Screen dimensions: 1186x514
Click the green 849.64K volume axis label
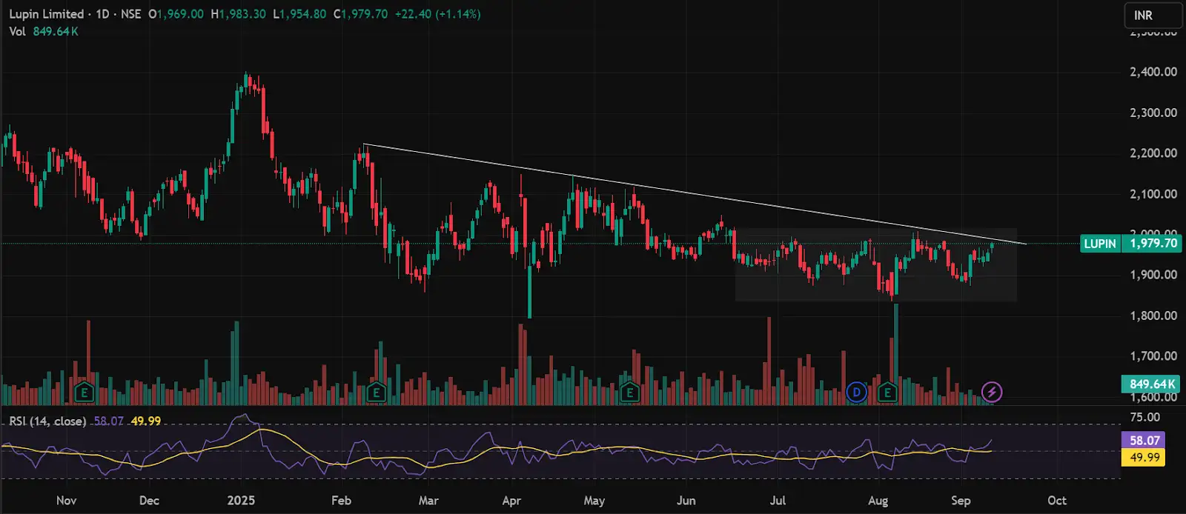(1152, 384)
